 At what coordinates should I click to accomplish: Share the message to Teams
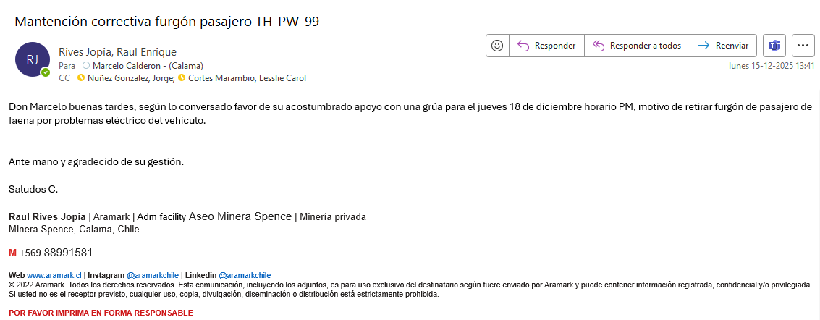coord(774,45)
